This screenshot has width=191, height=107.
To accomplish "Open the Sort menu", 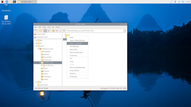I will [49, 27].
